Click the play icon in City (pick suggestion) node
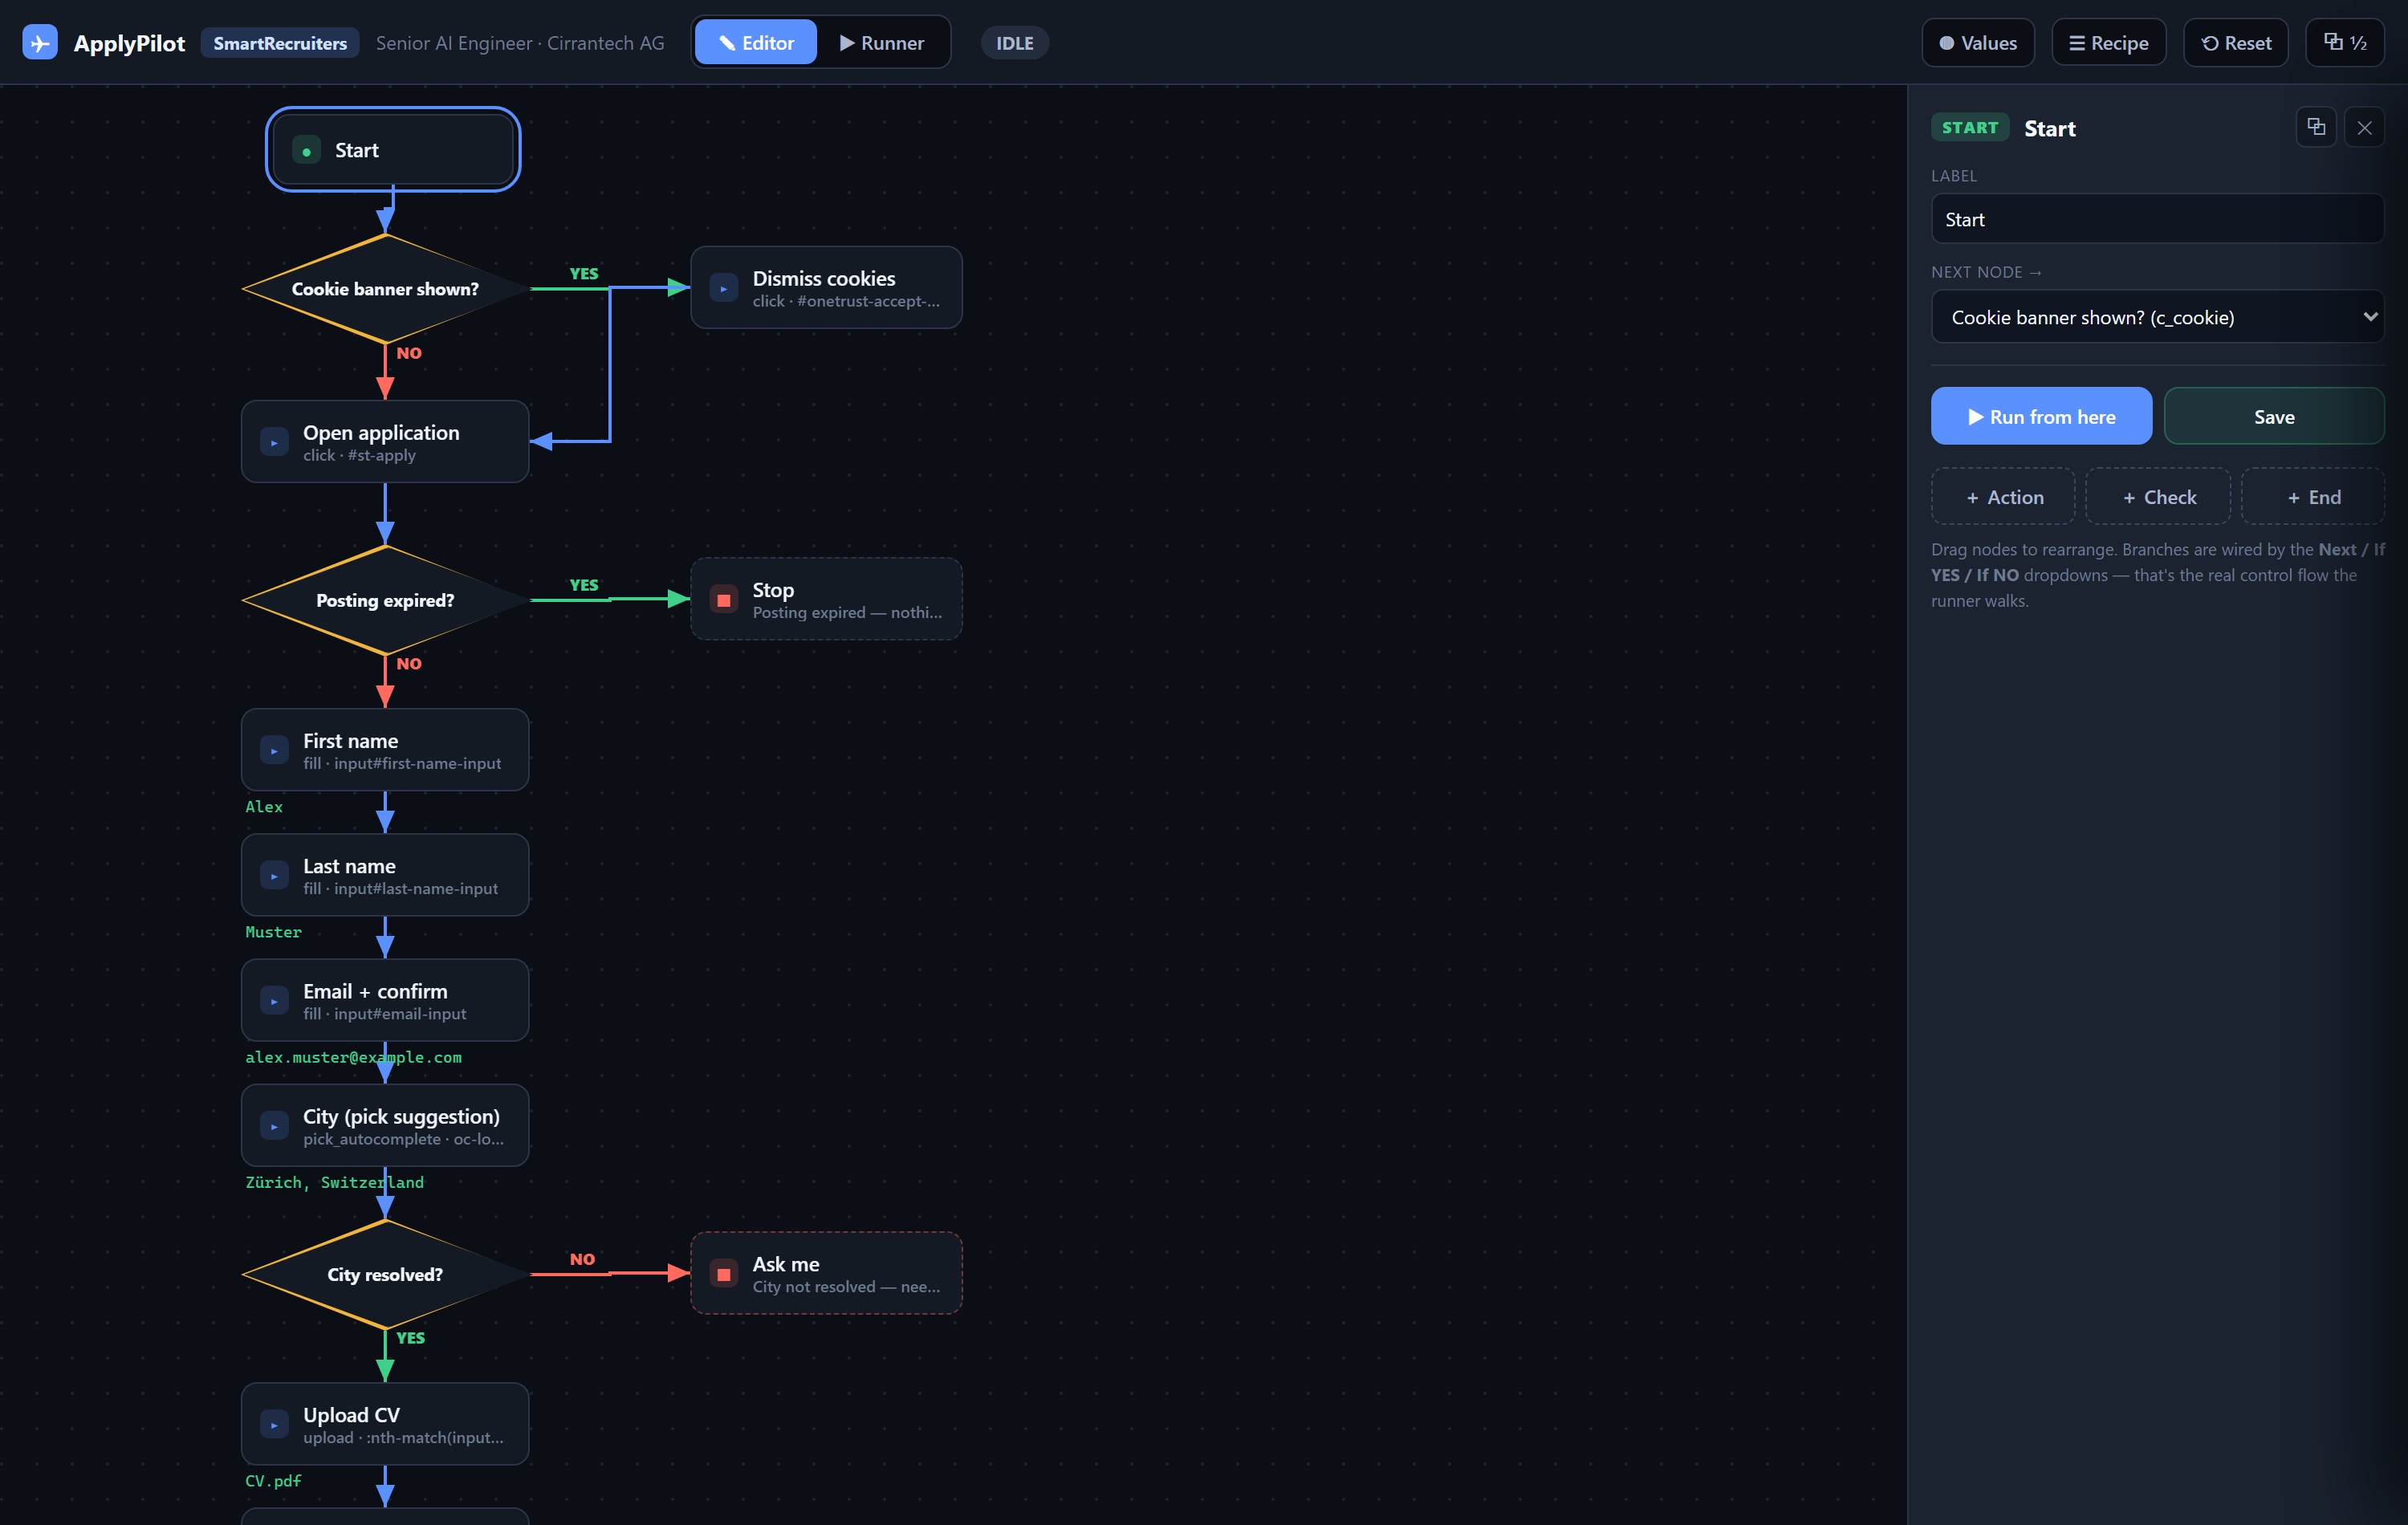 [274, 1126]
